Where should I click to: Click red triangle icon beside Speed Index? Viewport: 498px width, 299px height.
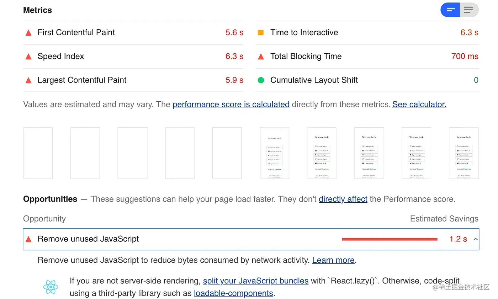[28, 57]
